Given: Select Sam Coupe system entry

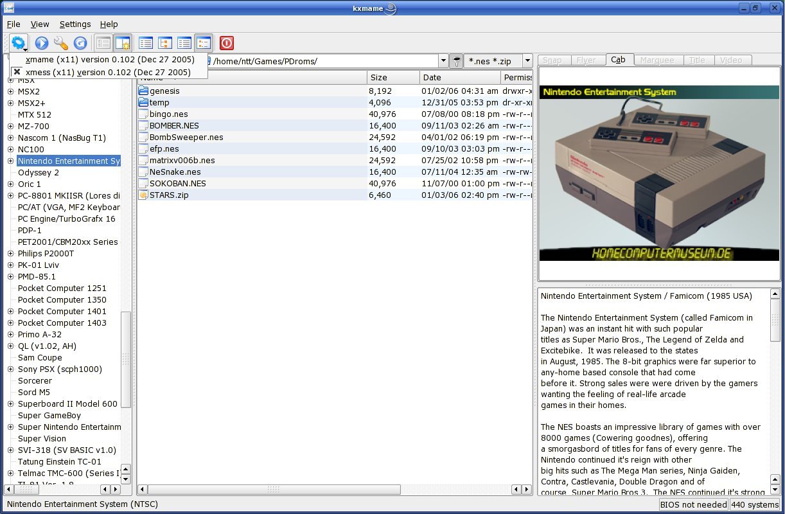Looking at the screenshot, I should pos(40,358).
